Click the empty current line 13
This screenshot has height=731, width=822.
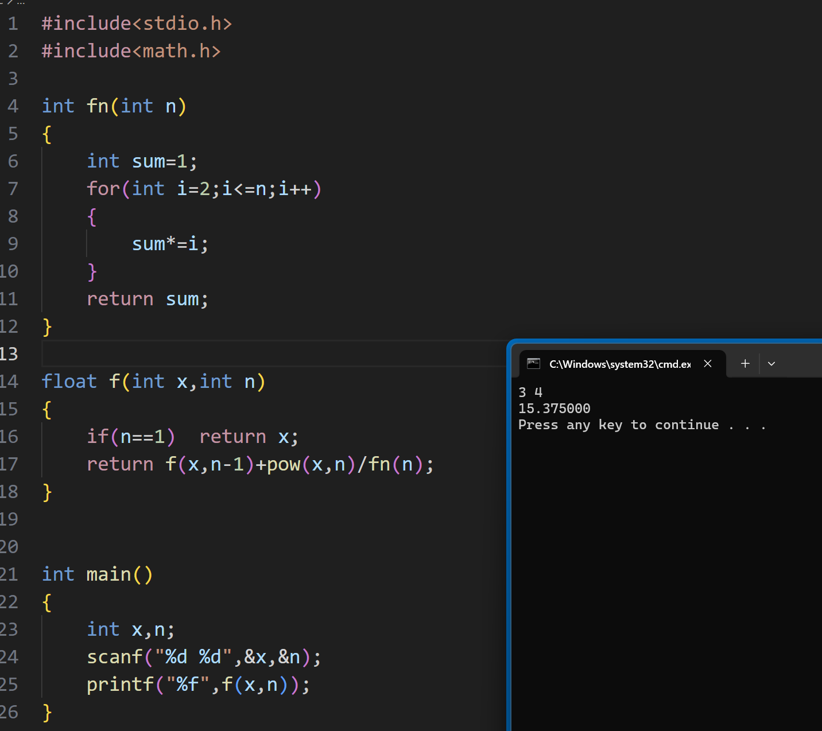pyautogui.click(x=273, y=354)
